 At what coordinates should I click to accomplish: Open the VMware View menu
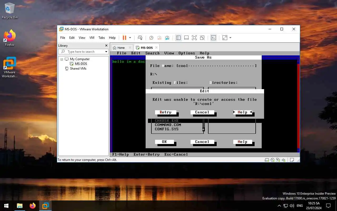(82, 38)
